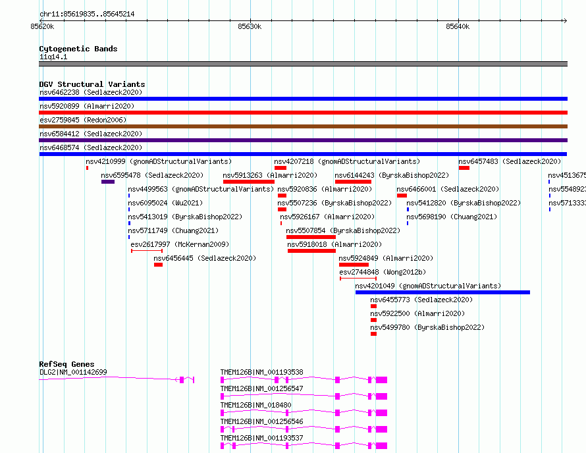The image size is (586, 453).
Task: Click the 85620k ruler position label
Action: tap(42, 26)
